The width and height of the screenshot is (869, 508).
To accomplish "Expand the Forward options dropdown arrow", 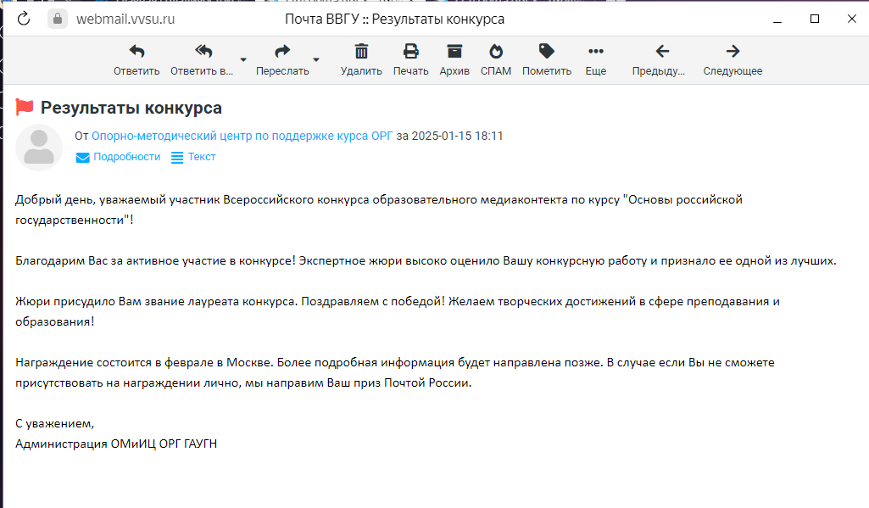I will click(x=316, y=60).
